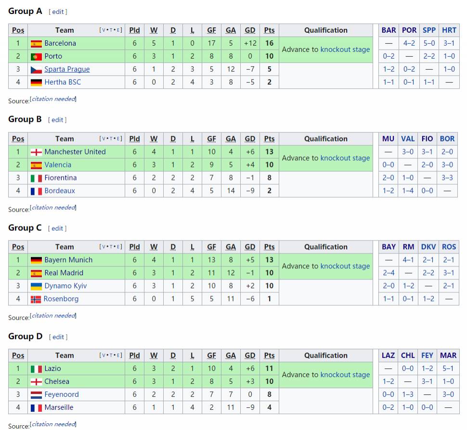
Task: Follow the Real Madrid team link
Action: [64, 273]
